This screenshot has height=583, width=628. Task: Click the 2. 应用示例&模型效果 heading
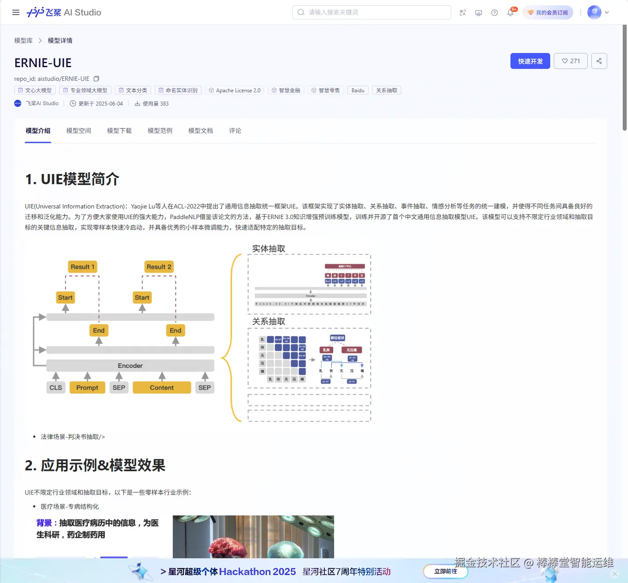[95, 466]
